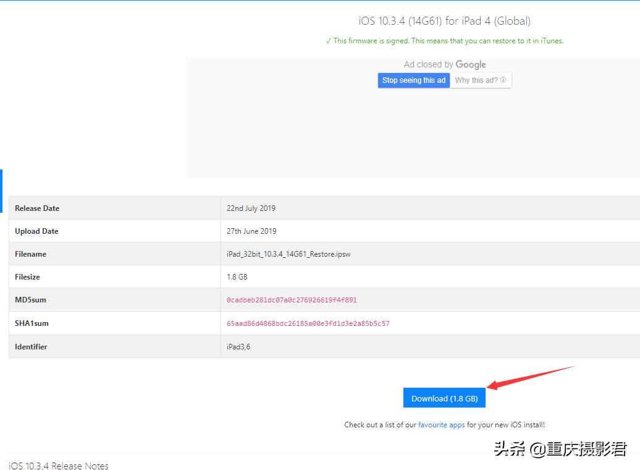Click the release date 22nd July 2019

[x=251, y=208]
